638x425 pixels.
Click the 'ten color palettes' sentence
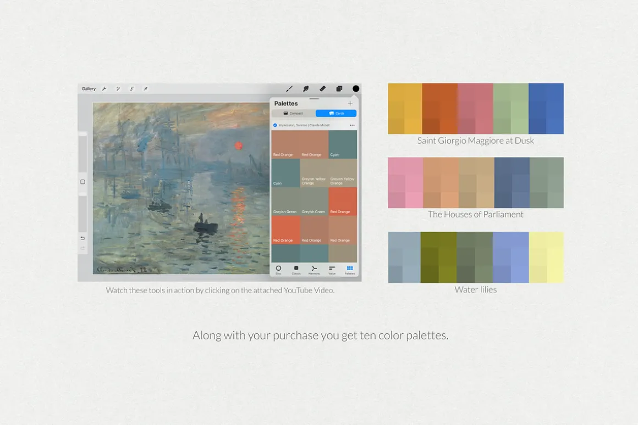pyautogui.click(x=320, y=335)
